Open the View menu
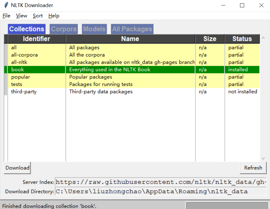 pyautogui.click(x=22, y=16)
